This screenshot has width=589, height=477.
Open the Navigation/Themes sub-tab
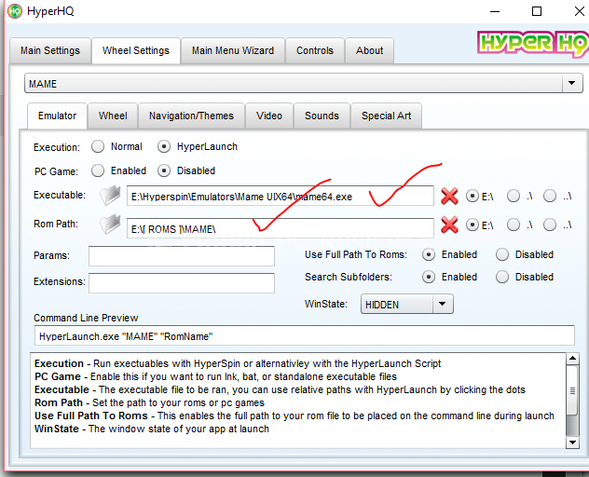(x=192, y=116)
